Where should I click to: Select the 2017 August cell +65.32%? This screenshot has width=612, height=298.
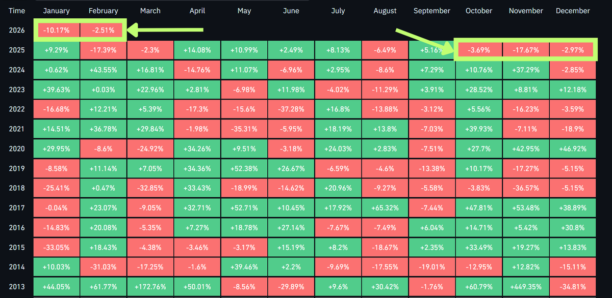click(x=385, y=207)
